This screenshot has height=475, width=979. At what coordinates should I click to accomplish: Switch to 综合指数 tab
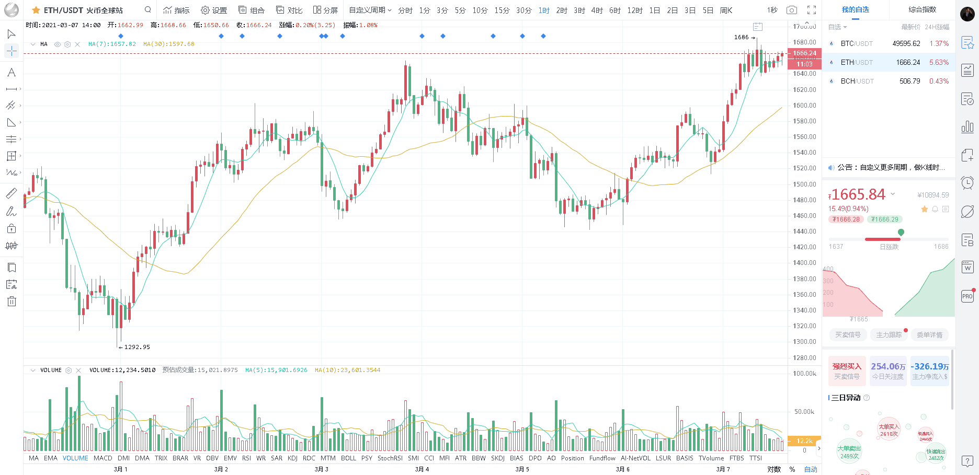[923, 9]
